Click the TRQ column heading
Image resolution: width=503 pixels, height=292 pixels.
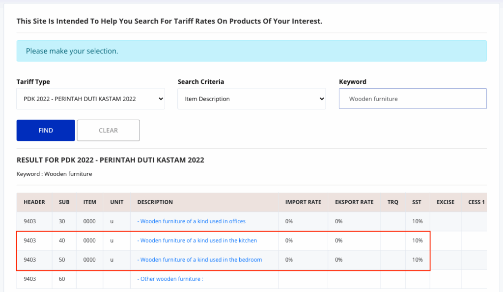point(392,202)
